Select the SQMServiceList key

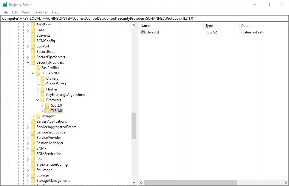point(49,153)
